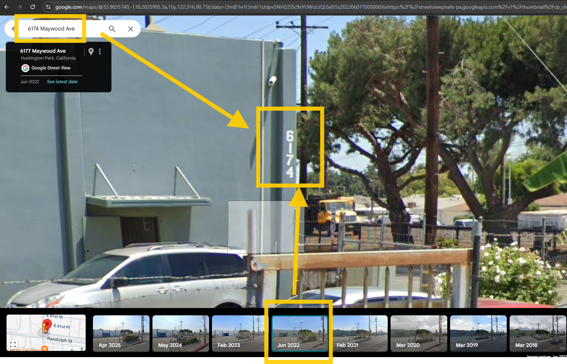Select the Mar 2019 thumbnail

click(478, 333)
